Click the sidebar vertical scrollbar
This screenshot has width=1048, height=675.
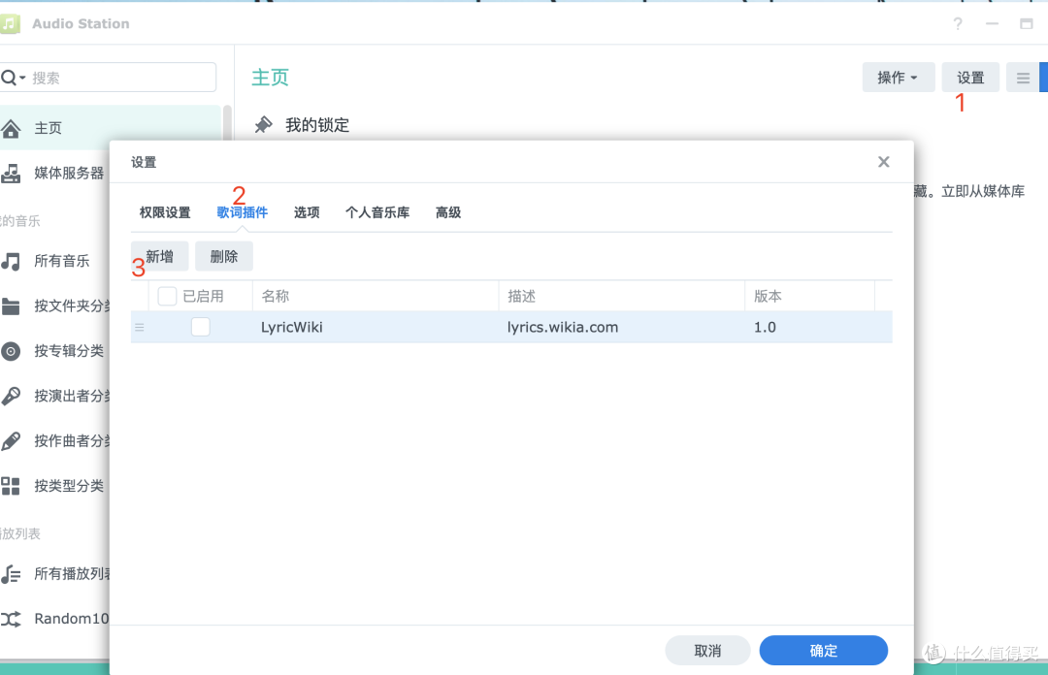coord(227,121)
